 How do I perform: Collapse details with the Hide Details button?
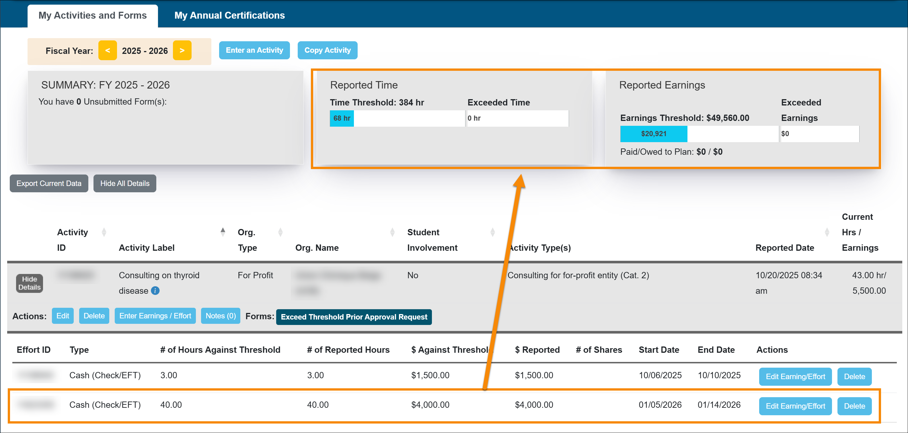coord(29,283)
